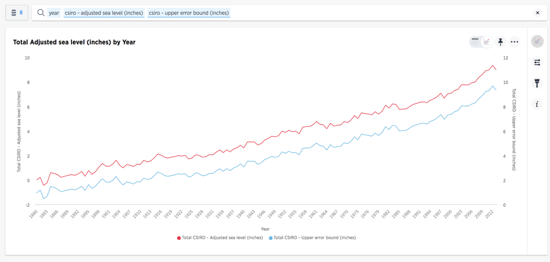The width and height of the screenshot is (550, 262).
Task: Switch to chart view
Action: coord(487,42)
